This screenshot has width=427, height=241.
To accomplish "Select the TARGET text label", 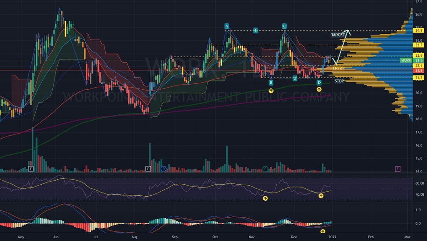I will [338, 35].
